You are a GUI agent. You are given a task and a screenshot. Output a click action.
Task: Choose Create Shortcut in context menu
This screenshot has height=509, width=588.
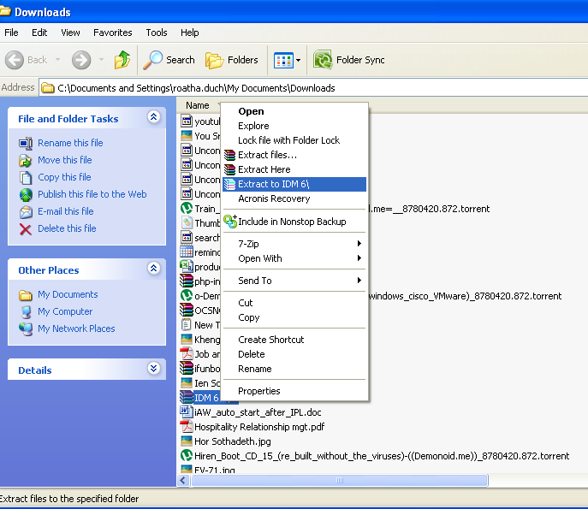coord(294,340)
